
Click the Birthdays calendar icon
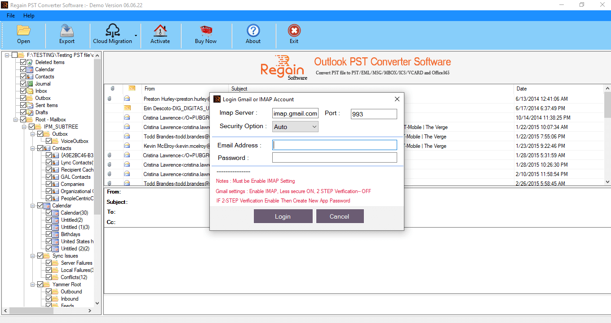coord(56,234)
